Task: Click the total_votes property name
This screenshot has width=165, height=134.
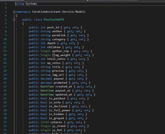Action: [x=56, y=59]
